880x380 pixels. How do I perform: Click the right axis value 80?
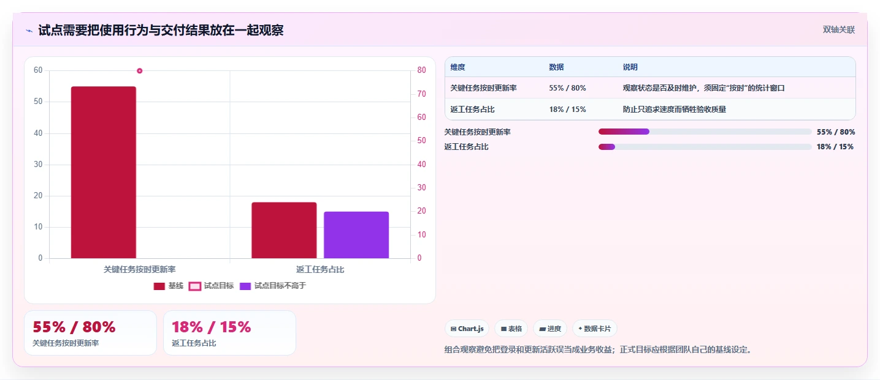coord(421,70)
